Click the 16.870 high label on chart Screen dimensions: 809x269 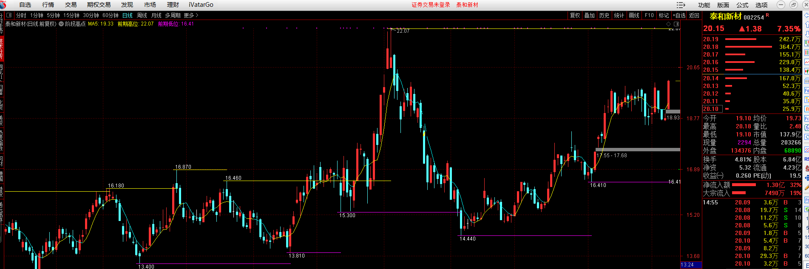183,167
